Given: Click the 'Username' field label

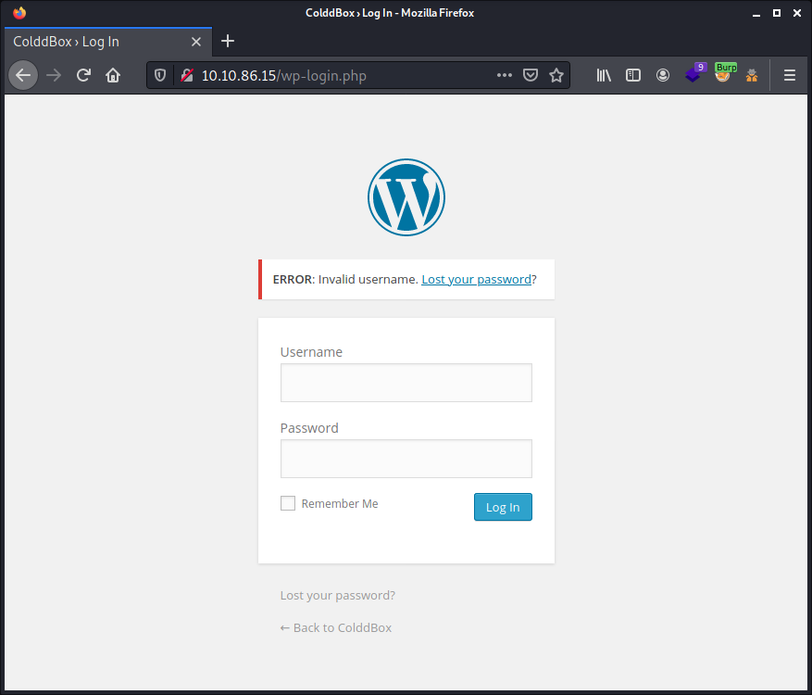Looking at the screenshot, I should 311,352.
